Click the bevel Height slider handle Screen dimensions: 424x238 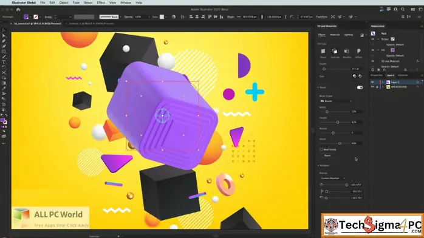pos(338,123)
